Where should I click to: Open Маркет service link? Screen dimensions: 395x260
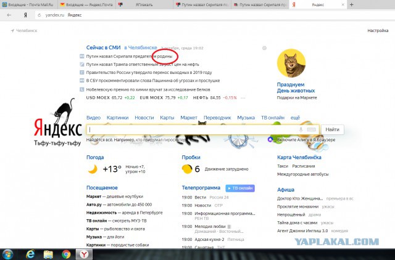(x=189, y=118)
